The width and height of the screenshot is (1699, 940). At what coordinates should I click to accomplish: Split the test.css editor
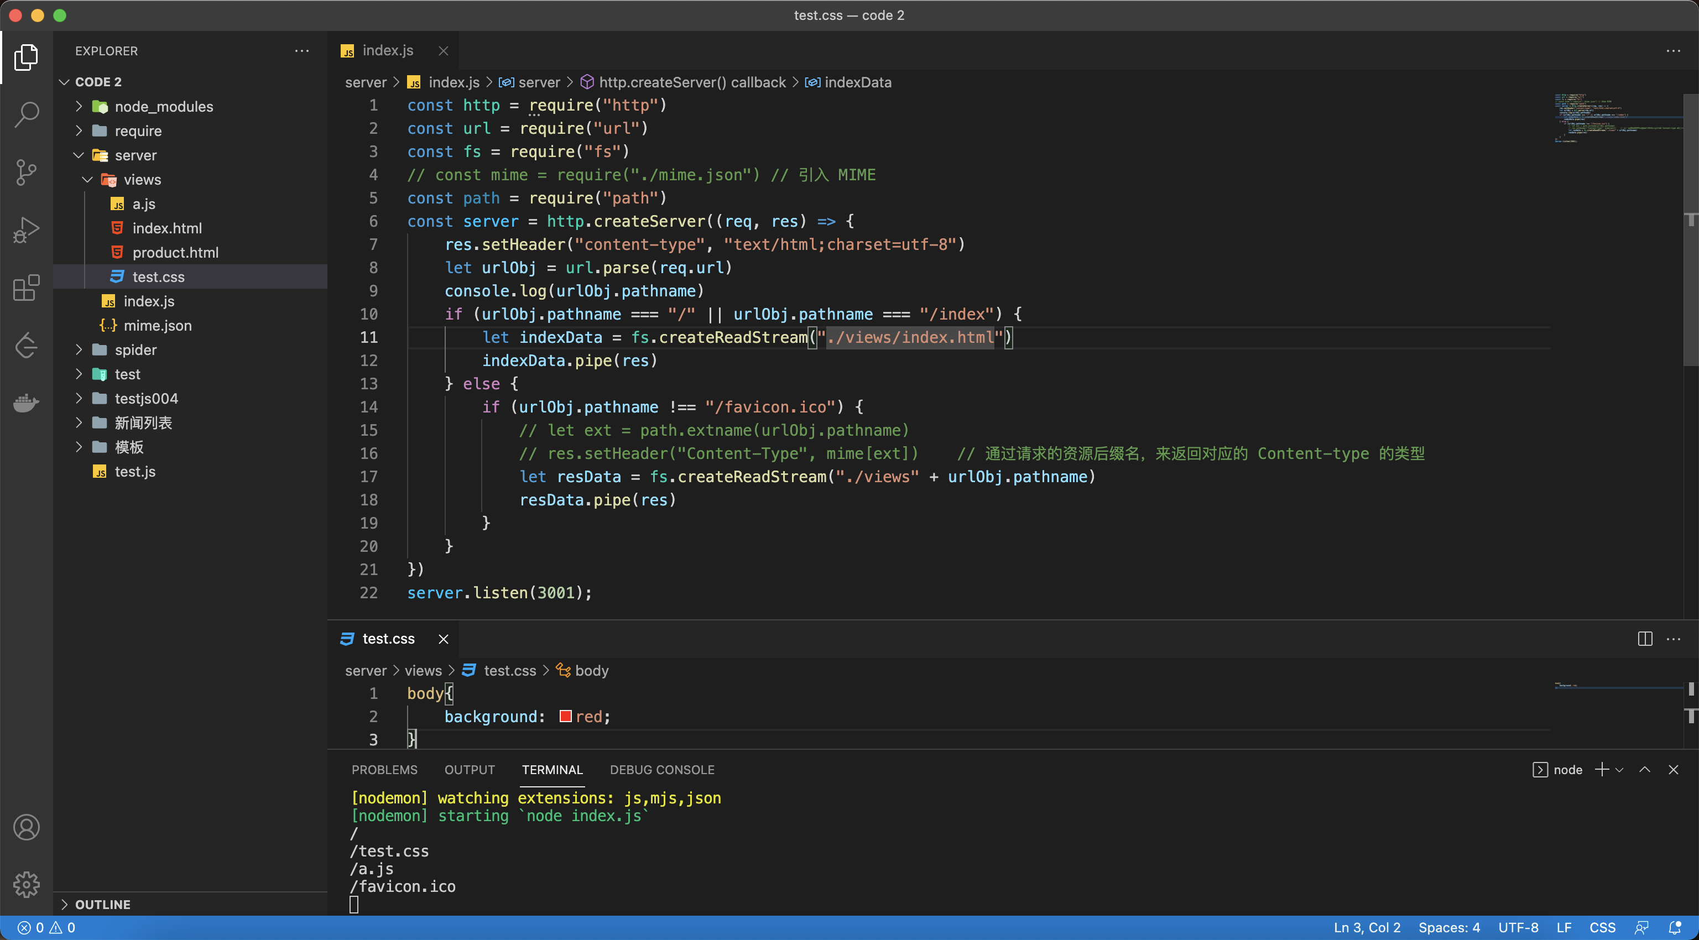(x=1645, y=639)
